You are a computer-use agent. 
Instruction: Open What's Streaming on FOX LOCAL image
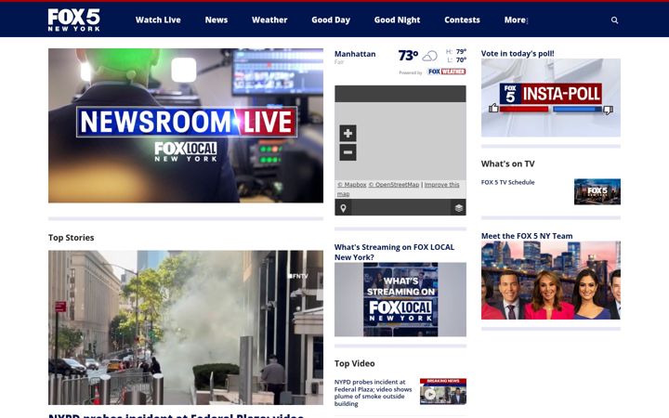(400, 299)
